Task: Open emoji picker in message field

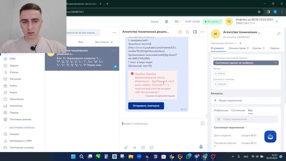Action: point(202,123)
